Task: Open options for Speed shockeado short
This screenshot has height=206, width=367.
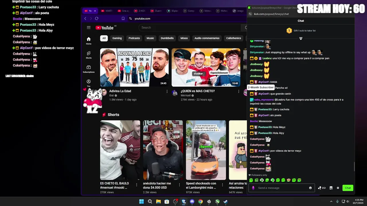Action: click(222, 185)
